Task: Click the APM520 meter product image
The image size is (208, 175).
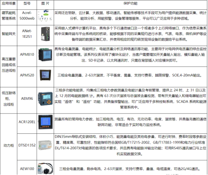Action: [x=45, y=75]
